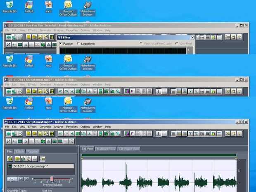The width and height of the screenshot is (256, 192).
Task: Click the last icon in the active window's second toolbar row
Action: click(x=72, y=141)
